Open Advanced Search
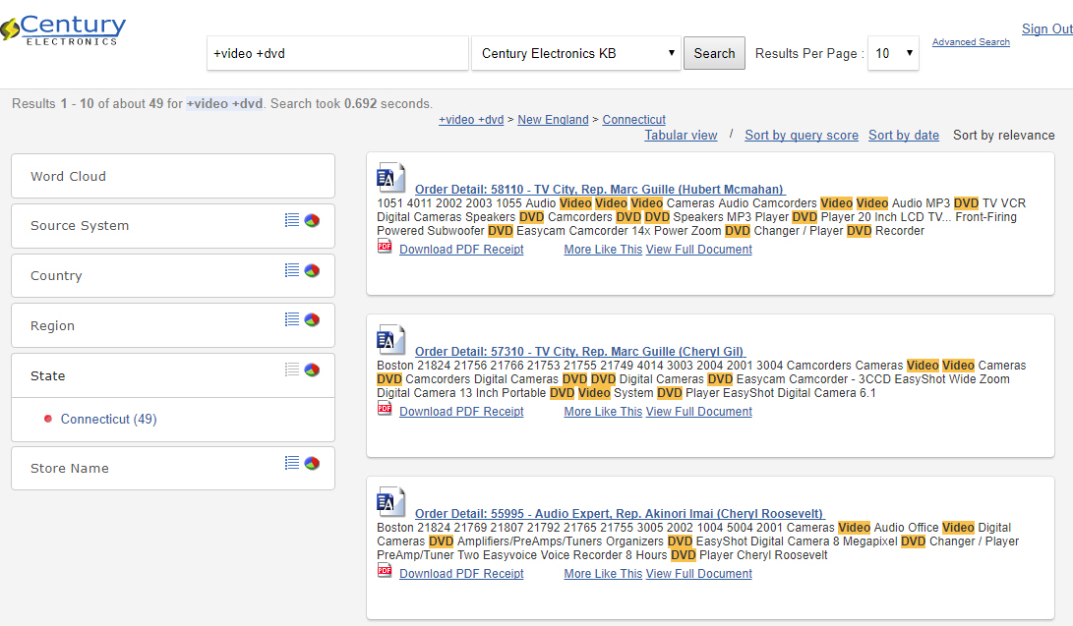1073x626 pixels. pyautogui.click(x=971, y=42)
